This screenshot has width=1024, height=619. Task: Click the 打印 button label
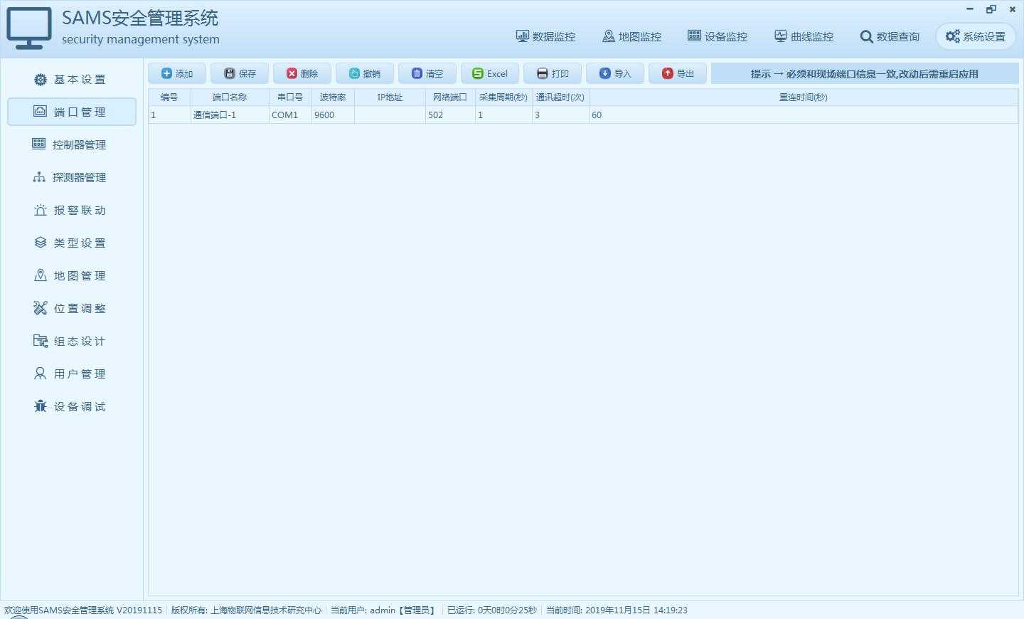[560, 74]
